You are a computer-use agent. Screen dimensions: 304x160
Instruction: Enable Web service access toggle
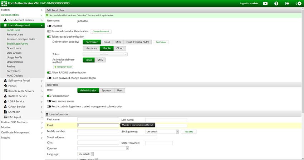49,101
